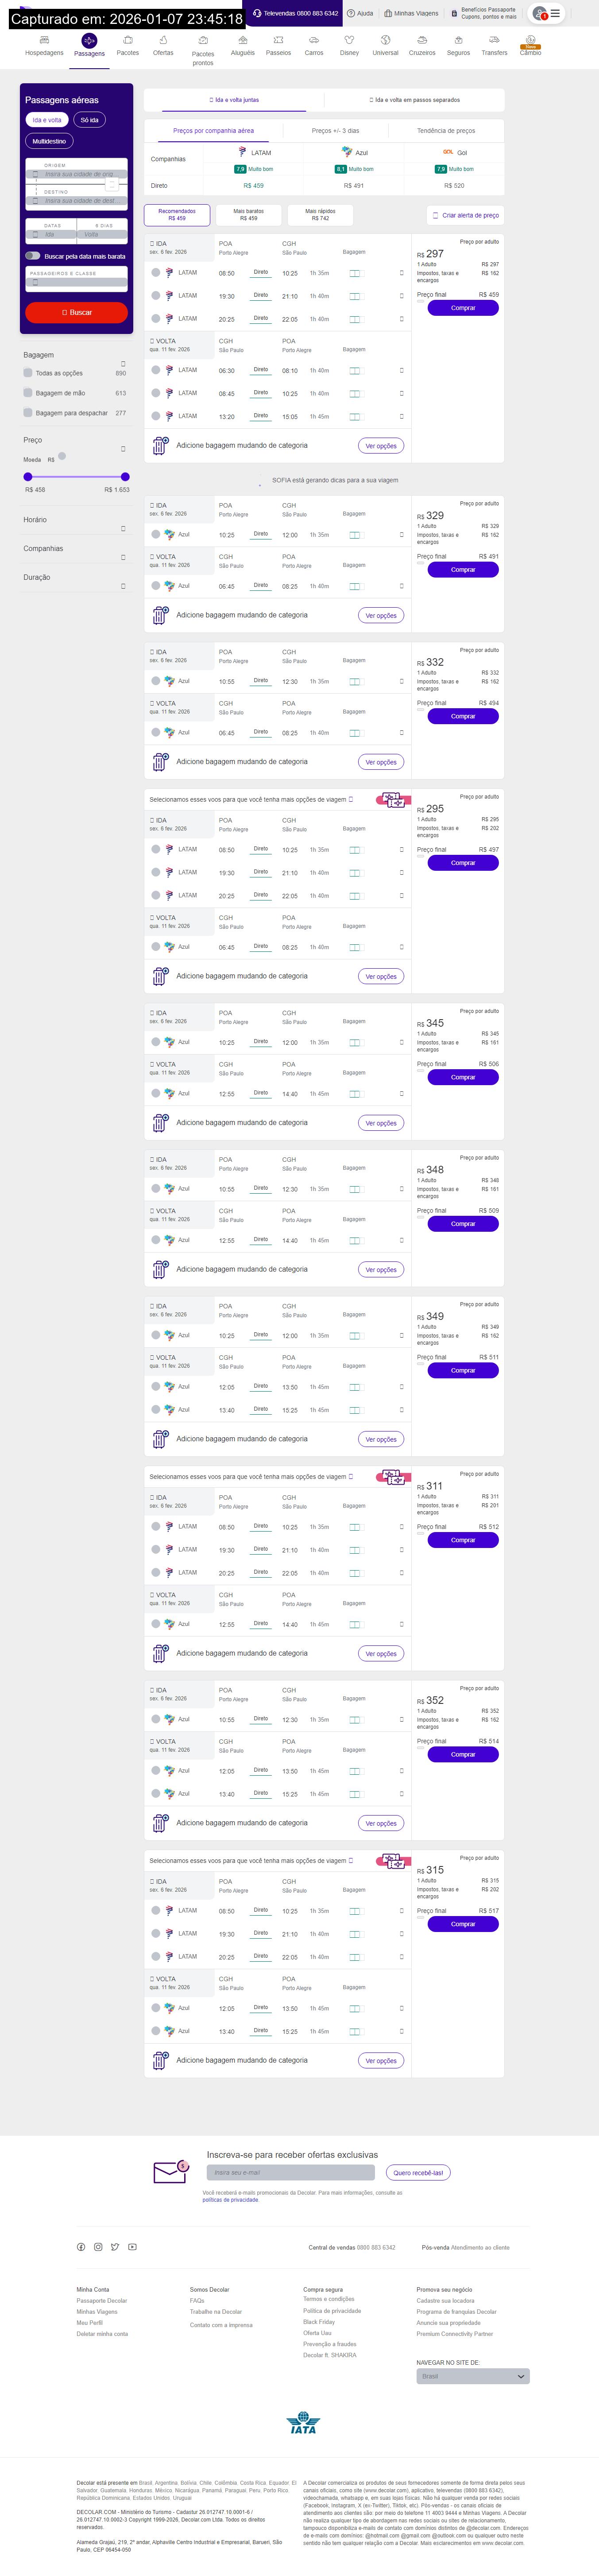Viewport: 599px width, 2576px height.
Task: Open the Instagram social icon in footer
Action: click(98, 2247)
